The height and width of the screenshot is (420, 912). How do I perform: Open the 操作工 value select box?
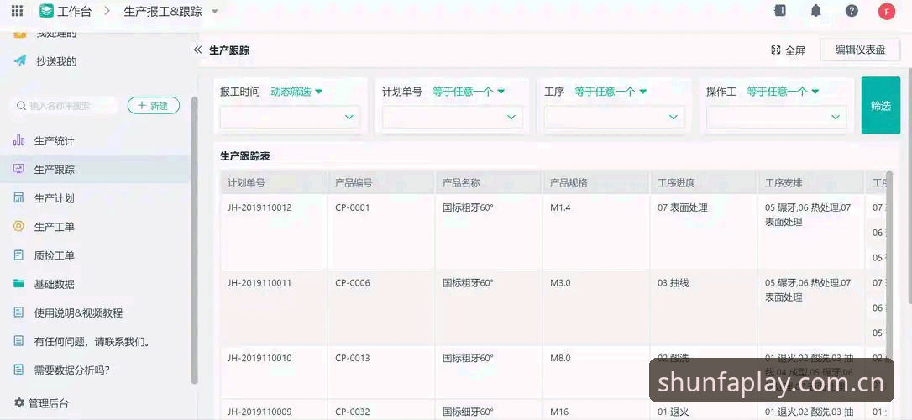[777, 117]
